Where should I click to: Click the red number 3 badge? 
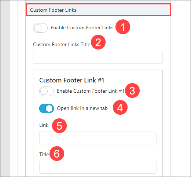click(132, 91)
